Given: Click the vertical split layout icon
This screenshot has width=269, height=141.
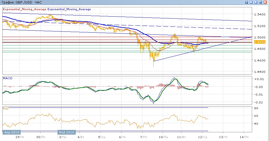Looking at the screenshot, I should click(252, 2).
